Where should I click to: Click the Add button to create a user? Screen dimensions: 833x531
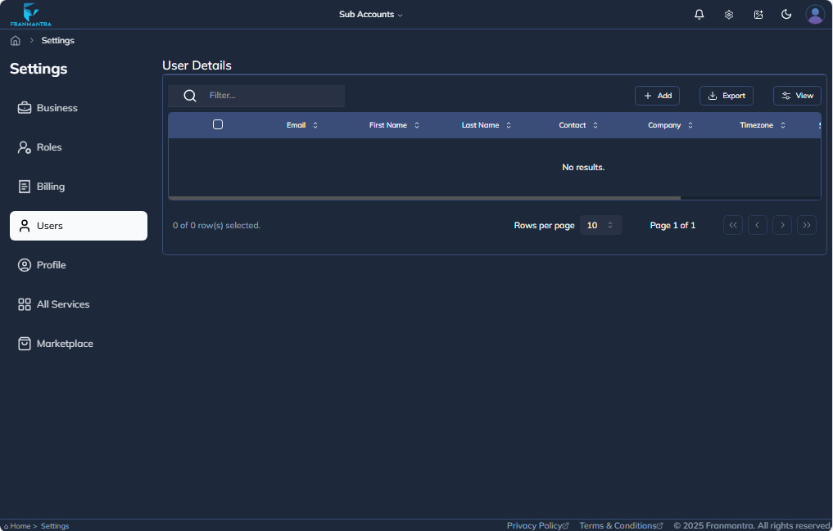[x=657, y=95]
